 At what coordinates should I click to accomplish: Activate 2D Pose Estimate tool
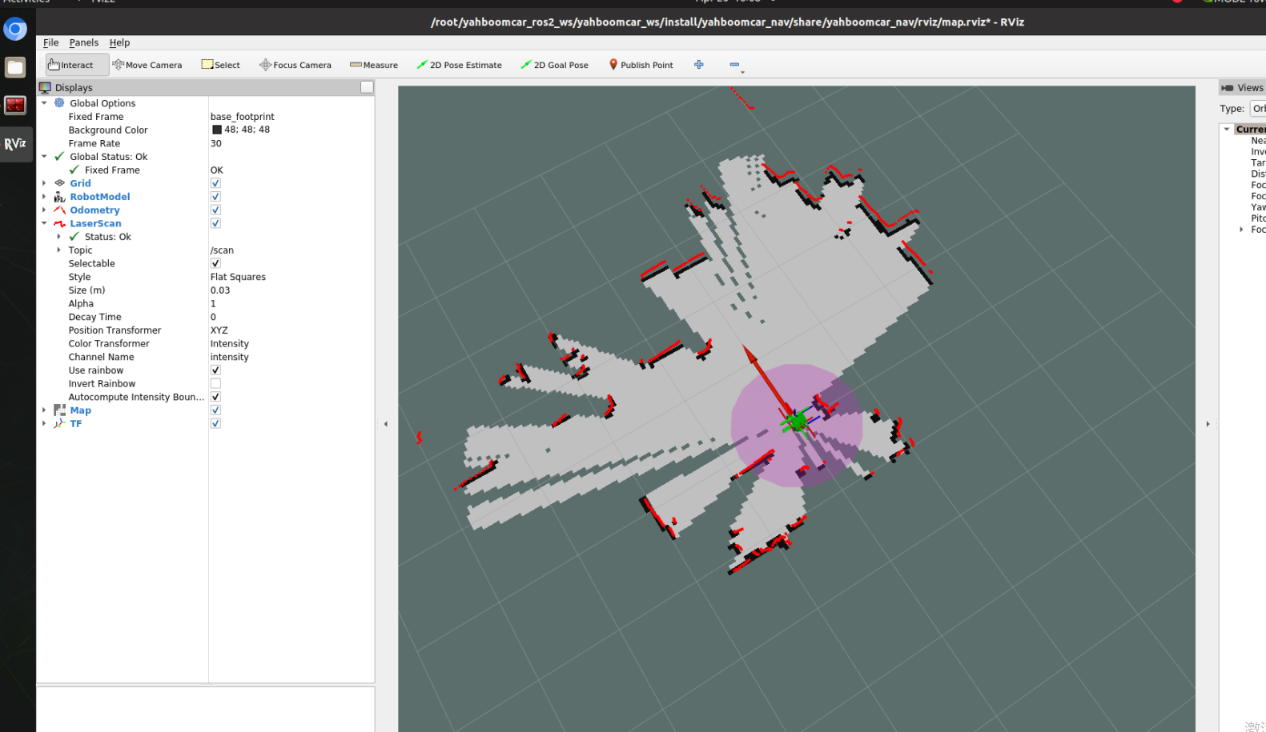[x=460, y=65]
